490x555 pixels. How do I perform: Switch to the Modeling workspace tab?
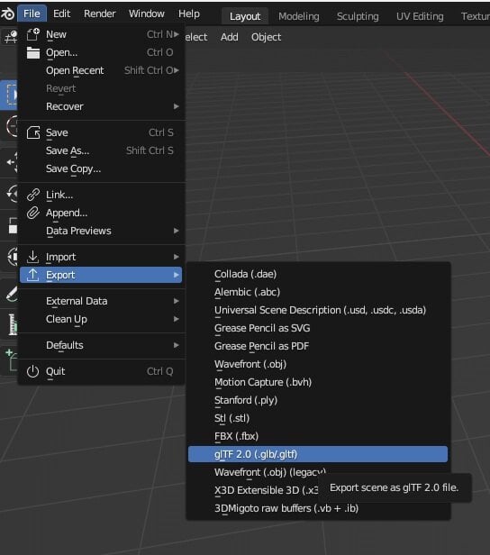pos(299,16)
